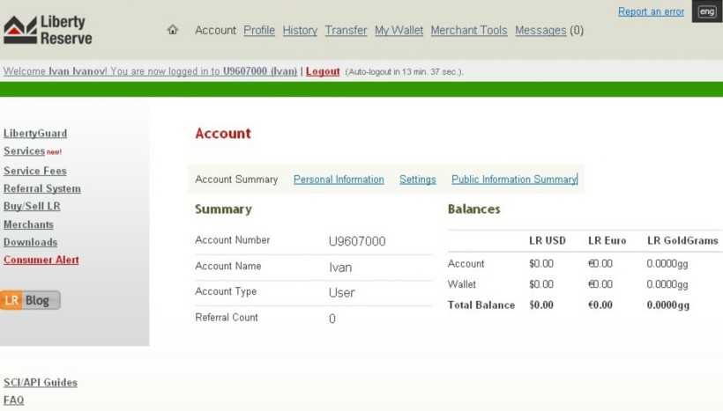Switch to the Personal Information tab
Image resolution: width=723 pixels, height=411 pixels.
tap(339, 180)
